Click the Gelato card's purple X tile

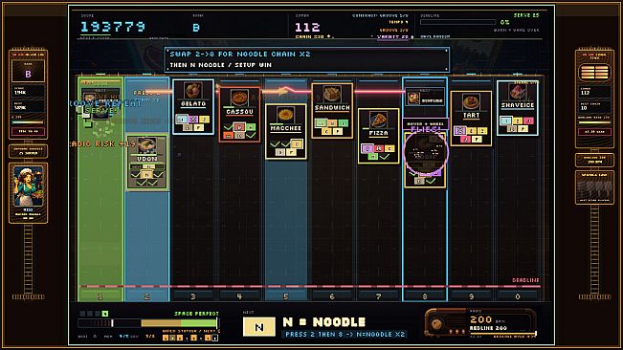tap(193, 119)
